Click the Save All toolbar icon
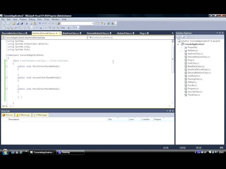Screen dimensions: 226x169 [x=22, y=24]
